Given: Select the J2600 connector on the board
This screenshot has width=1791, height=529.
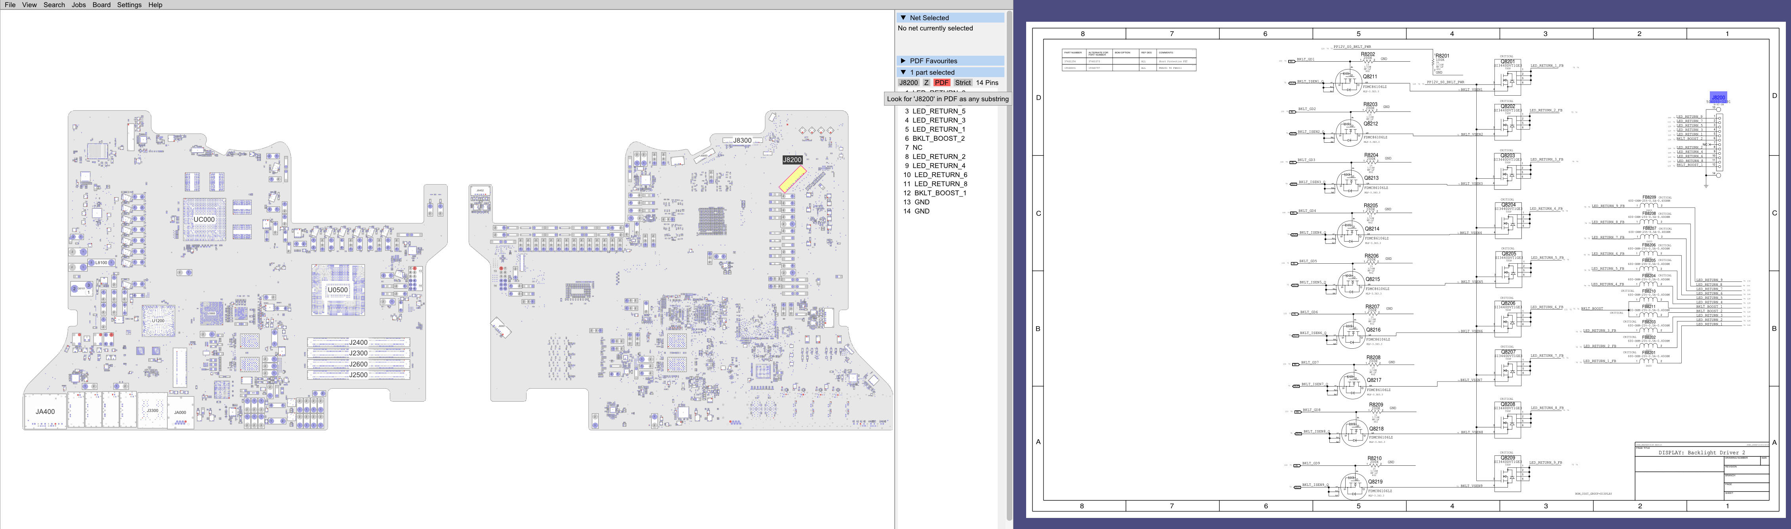Looking at the screenshot, I should click(x=359, y=364).
